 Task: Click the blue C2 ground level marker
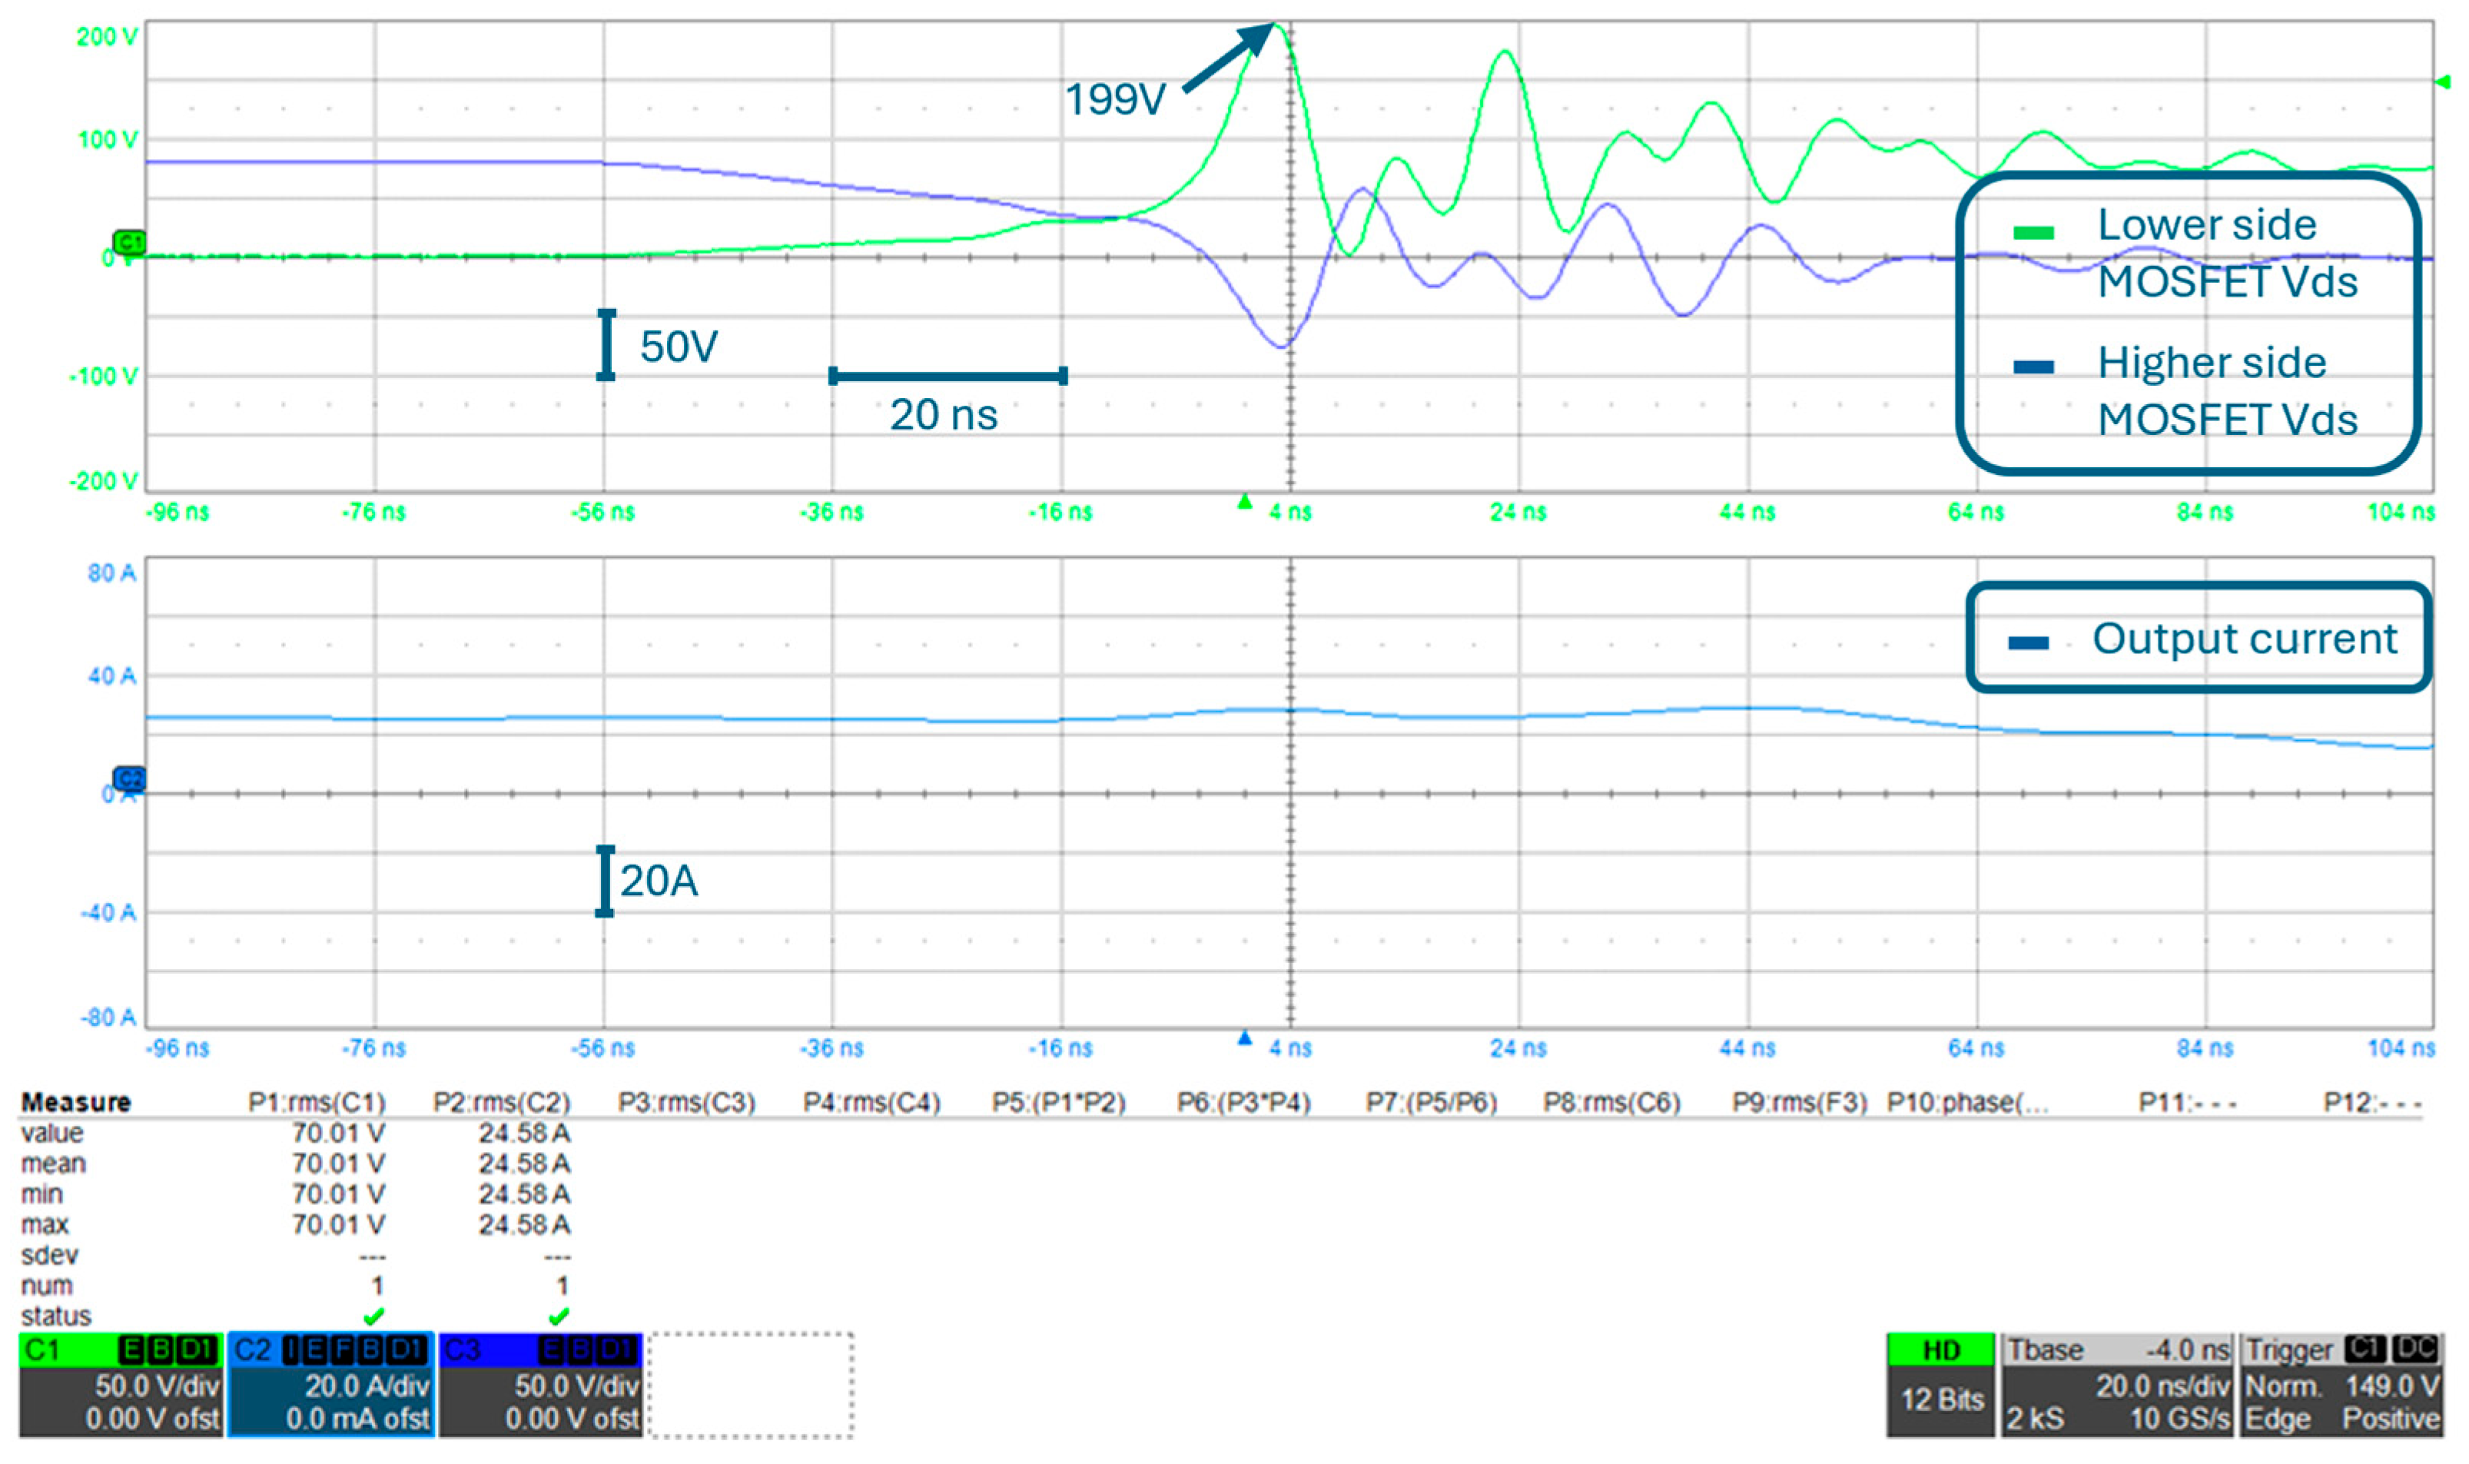point(129,779)
